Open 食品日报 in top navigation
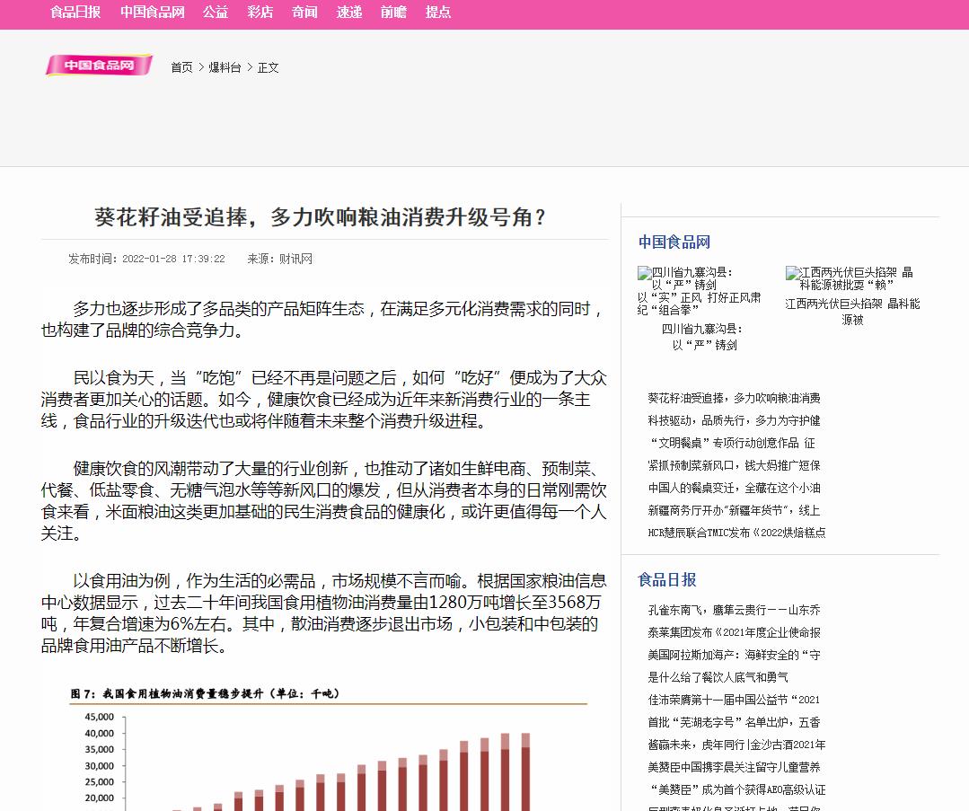969x811 pixels. click(x=75, y=12)
